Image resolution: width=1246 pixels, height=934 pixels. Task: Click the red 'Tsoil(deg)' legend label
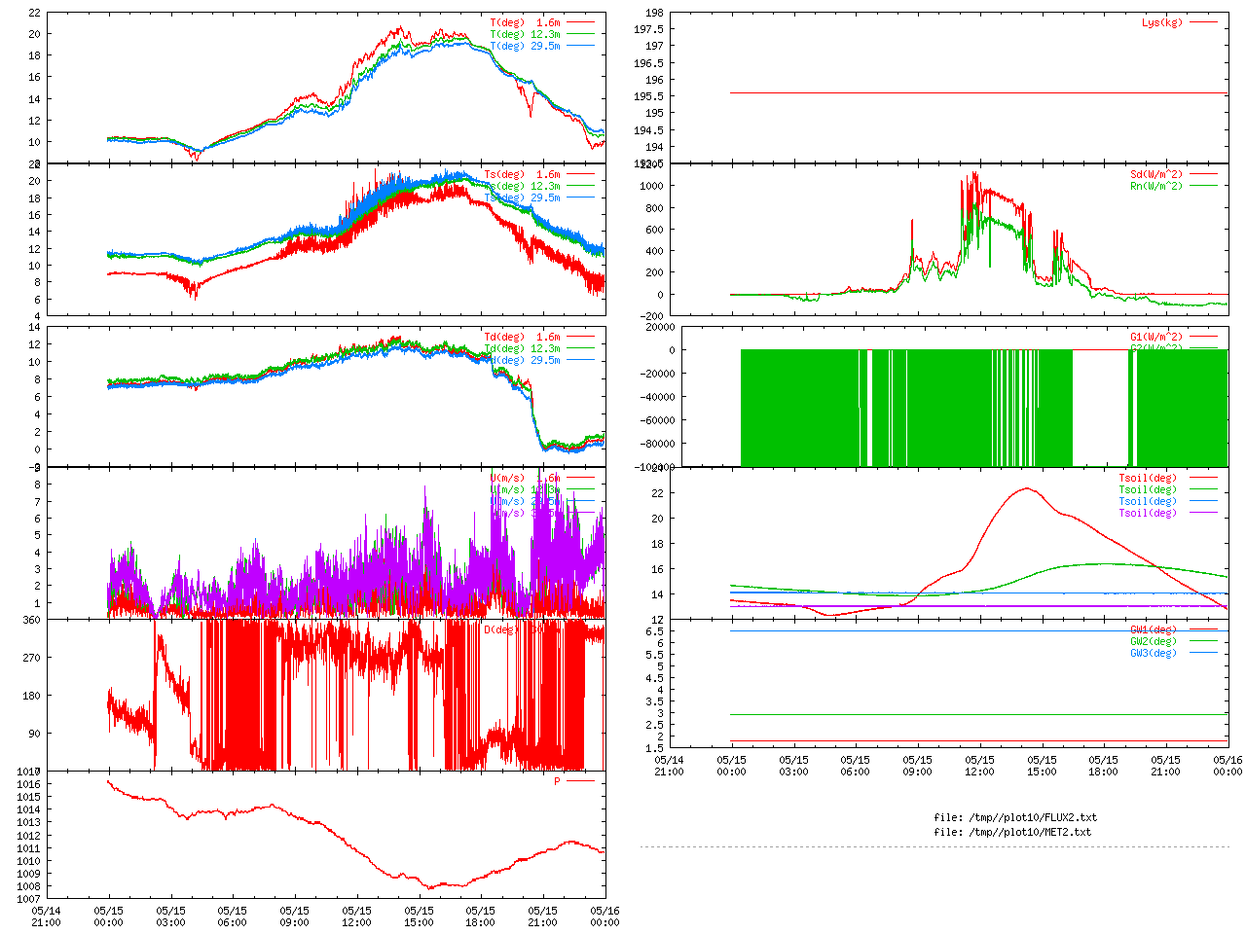coord(1148,478)
